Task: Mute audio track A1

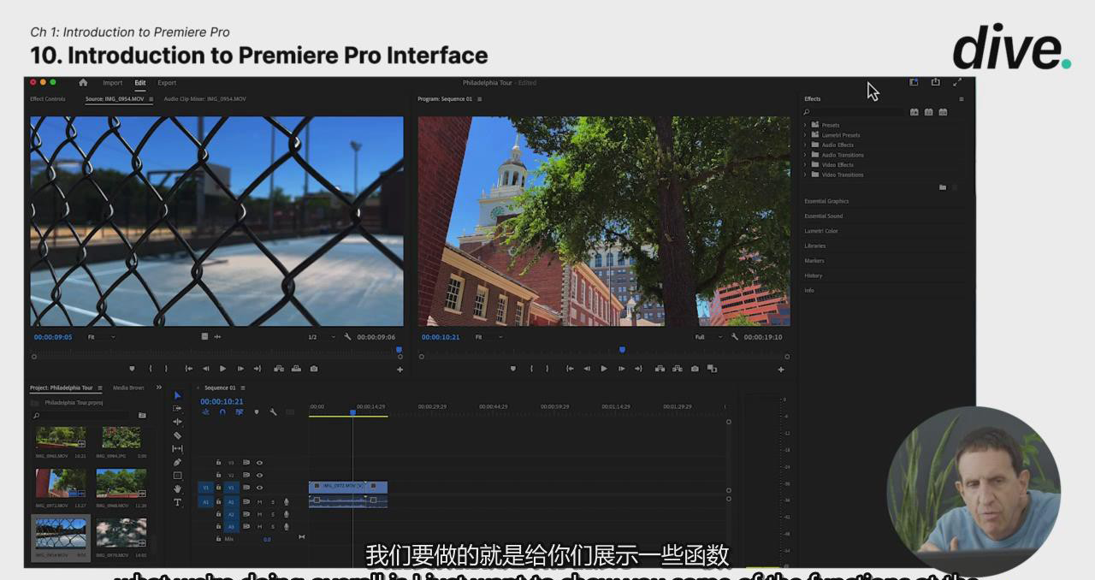Action: [x=259, y=502]
